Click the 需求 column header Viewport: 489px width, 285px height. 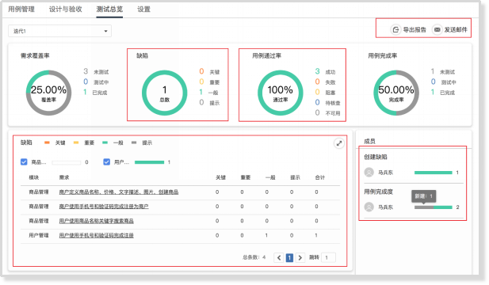click(64, 177)
